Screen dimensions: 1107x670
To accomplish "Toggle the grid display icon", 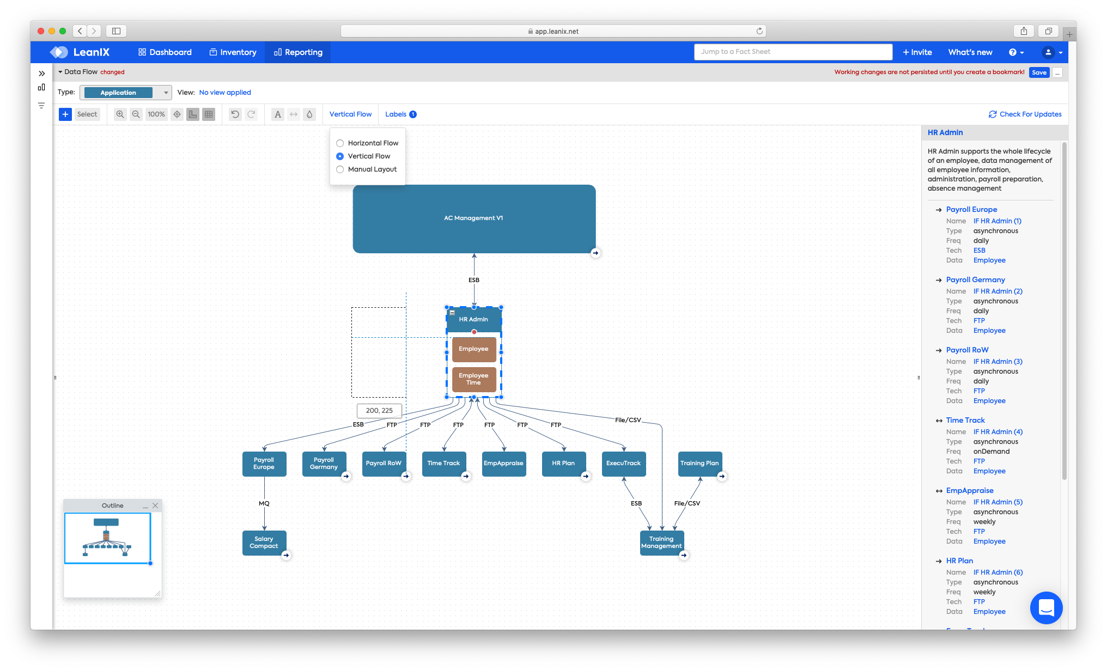I will (x=209, y=114).
